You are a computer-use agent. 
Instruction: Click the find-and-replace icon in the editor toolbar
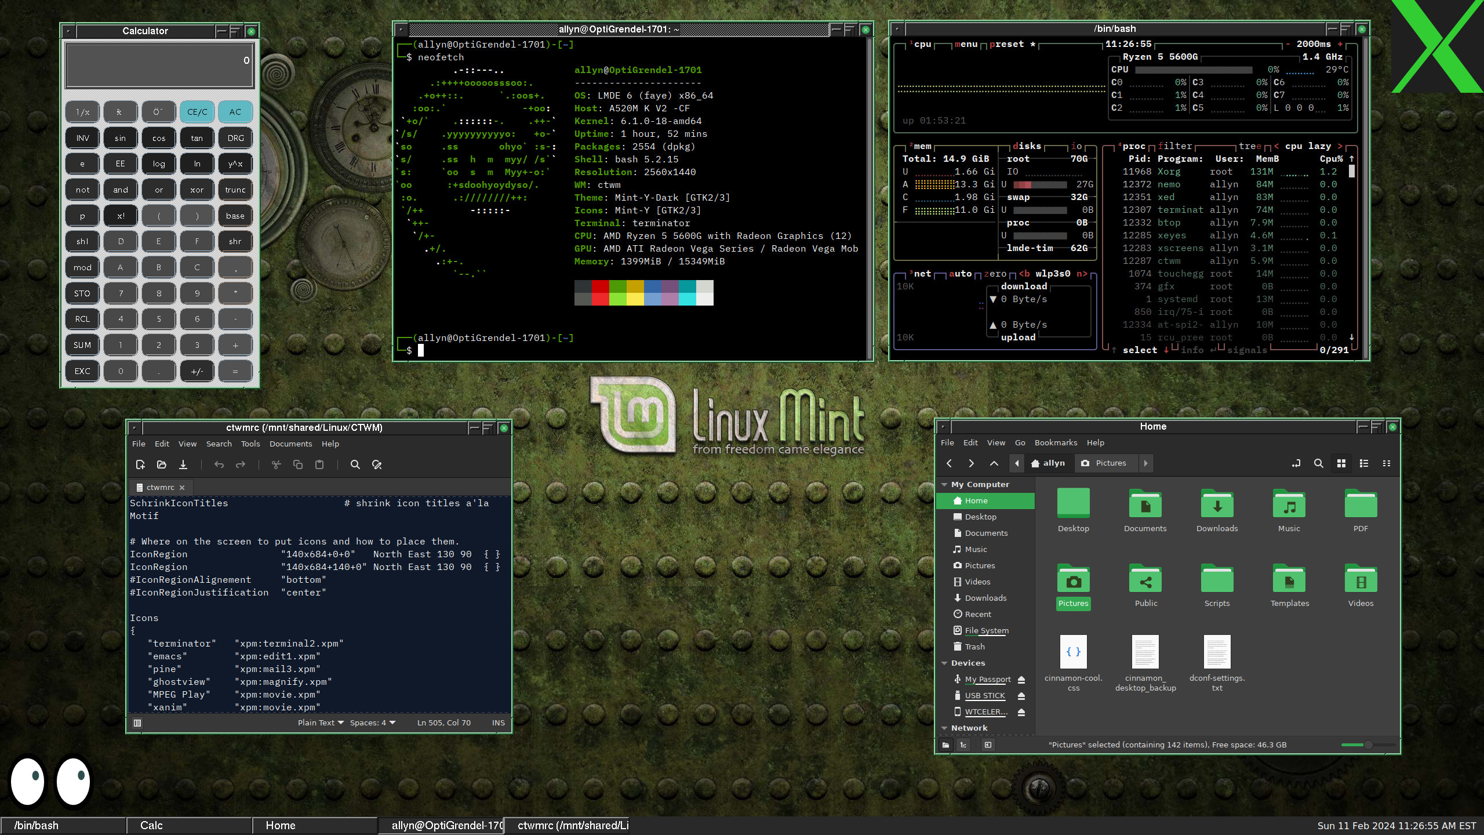pos(377,464)
